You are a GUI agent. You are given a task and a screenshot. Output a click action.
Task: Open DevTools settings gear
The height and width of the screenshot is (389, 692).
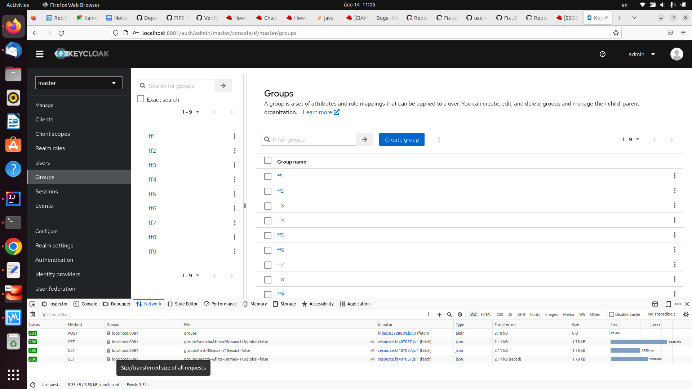point(685,314)
